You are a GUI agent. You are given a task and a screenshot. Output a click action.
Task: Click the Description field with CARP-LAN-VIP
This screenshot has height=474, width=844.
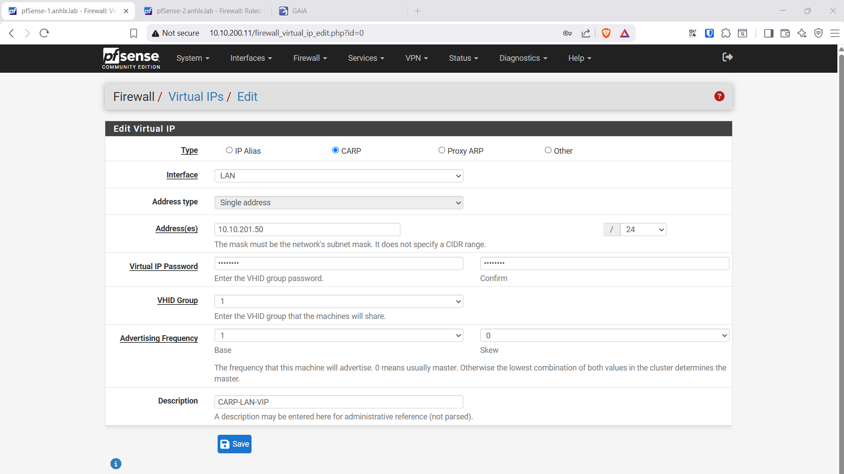tap(338, 402)
